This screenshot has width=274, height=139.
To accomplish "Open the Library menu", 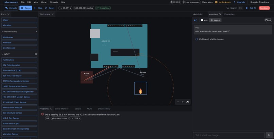I will pyautogui.click(x=44, y=2).
